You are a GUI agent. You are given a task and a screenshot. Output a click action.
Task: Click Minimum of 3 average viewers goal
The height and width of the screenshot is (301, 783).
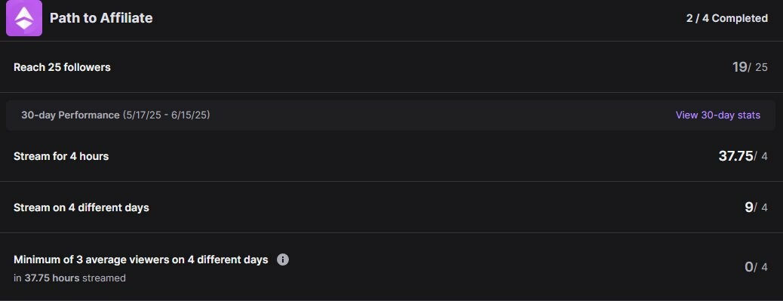[x=141, y=260]
